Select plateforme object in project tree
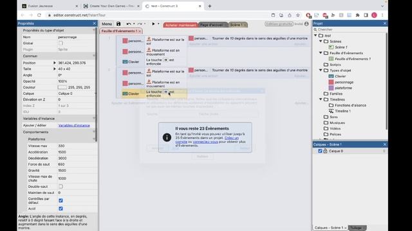 pos(343,88)
